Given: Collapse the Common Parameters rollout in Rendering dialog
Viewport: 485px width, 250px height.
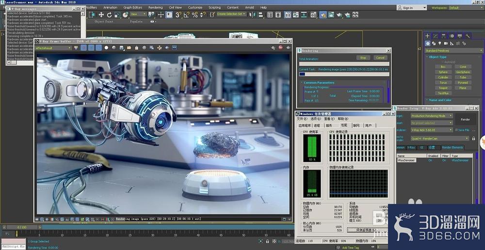Looking at the screenshot, I should pyautogui.click(x=319, y=82).
